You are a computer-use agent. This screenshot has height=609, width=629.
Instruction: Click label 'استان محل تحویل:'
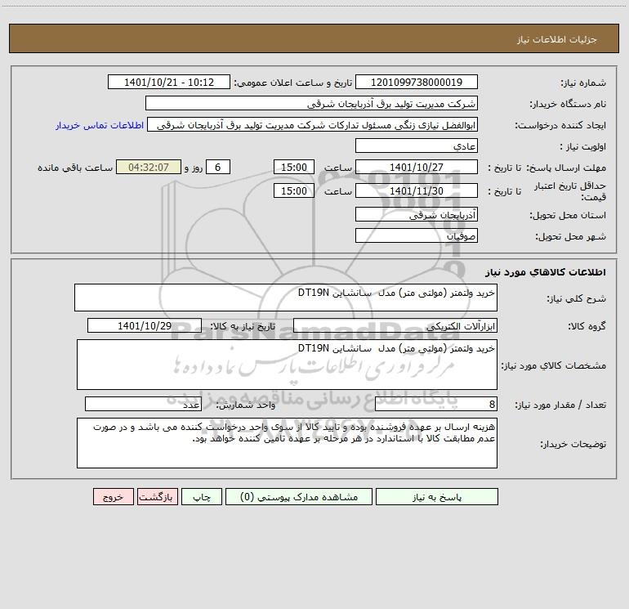pos(568,216)
